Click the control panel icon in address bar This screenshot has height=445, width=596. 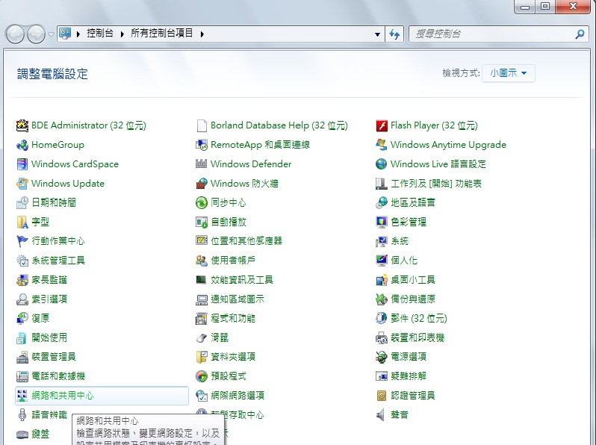[x=66, y=34]
